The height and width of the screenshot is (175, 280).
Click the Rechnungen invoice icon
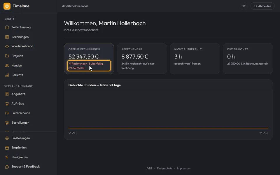(7, 37)
